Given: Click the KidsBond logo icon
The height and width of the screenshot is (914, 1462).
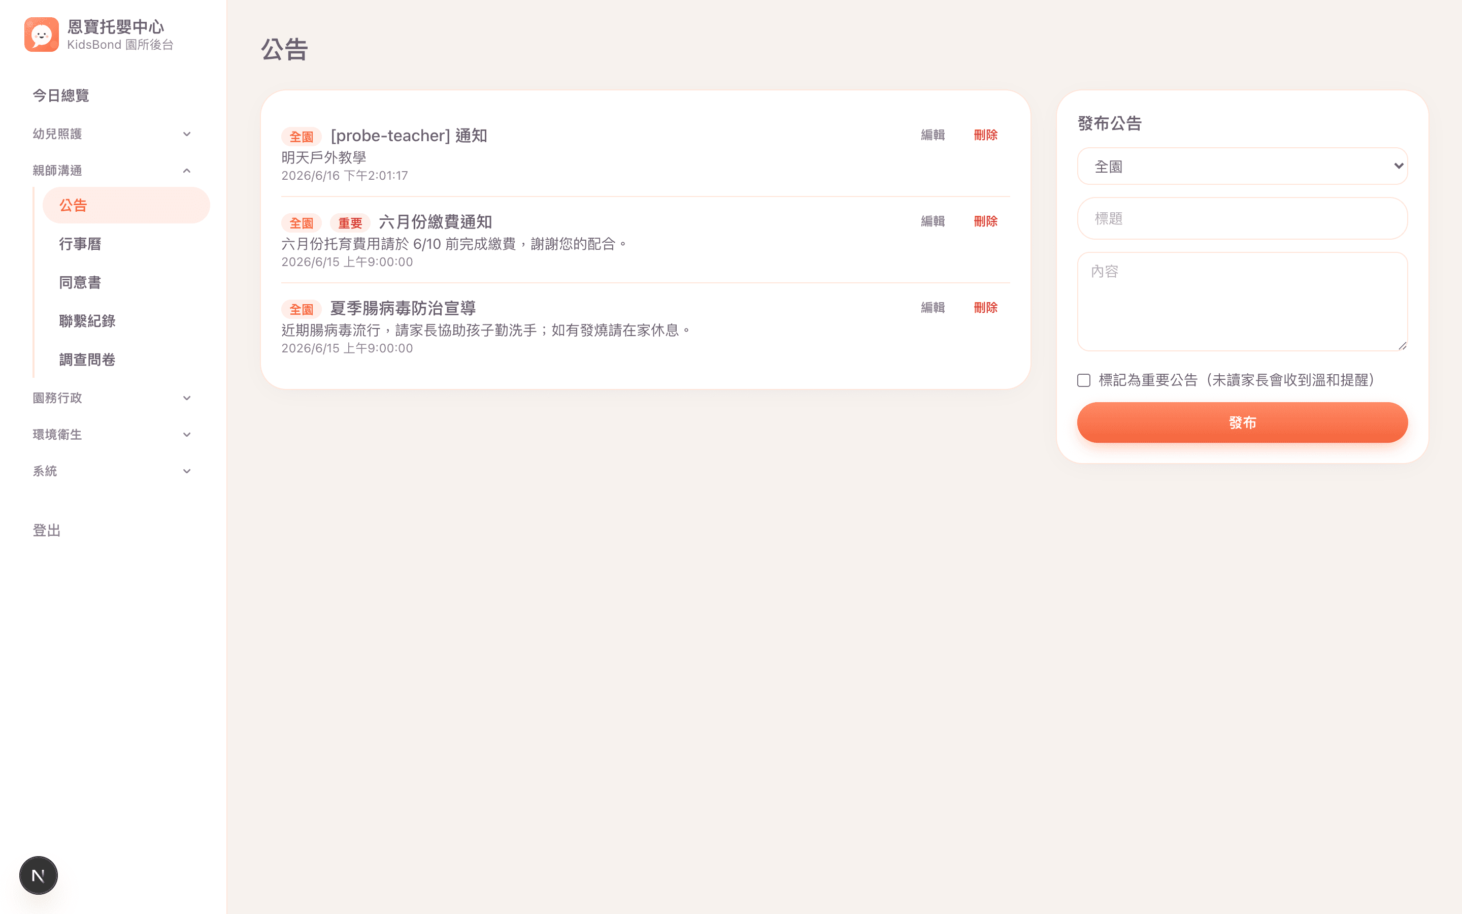Looking at the screenshot, I should coord(42,35).
